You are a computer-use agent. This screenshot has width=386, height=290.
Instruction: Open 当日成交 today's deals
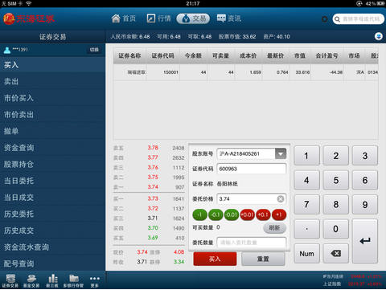[x=52, y=198]
